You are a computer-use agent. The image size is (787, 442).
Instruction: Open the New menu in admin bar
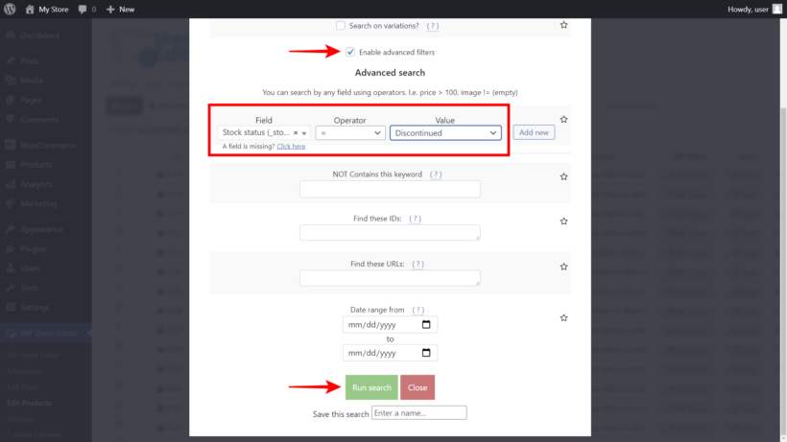121,9
